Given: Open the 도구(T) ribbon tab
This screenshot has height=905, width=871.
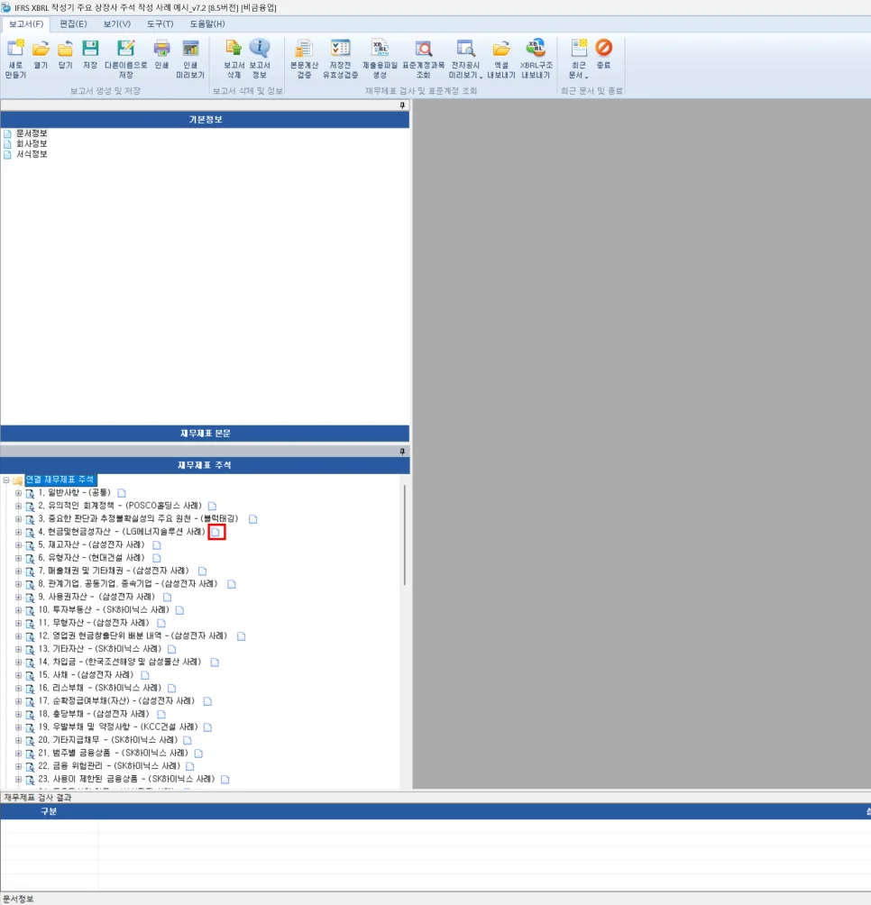Looking at the screenshot, I should (x=160, y=23).
